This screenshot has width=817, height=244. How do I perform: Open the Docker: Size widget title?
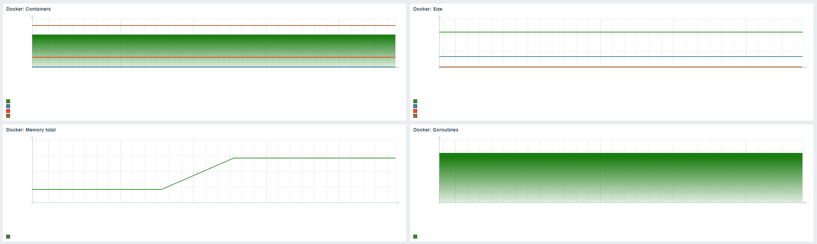point(428,9)
